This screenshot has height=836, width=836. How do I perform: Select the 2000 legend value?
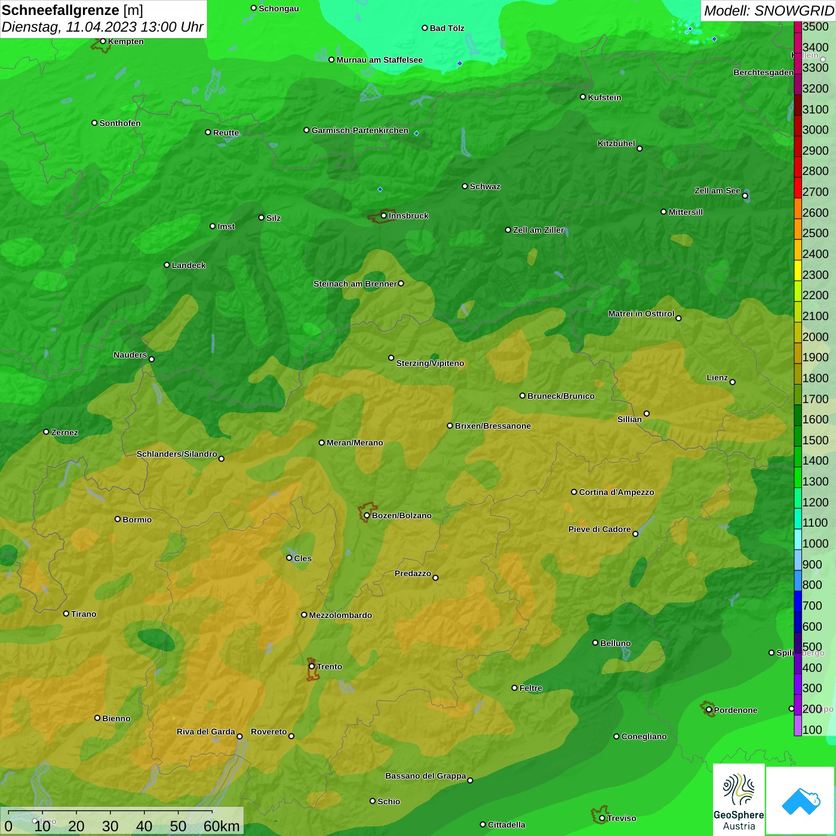[815, 337]
